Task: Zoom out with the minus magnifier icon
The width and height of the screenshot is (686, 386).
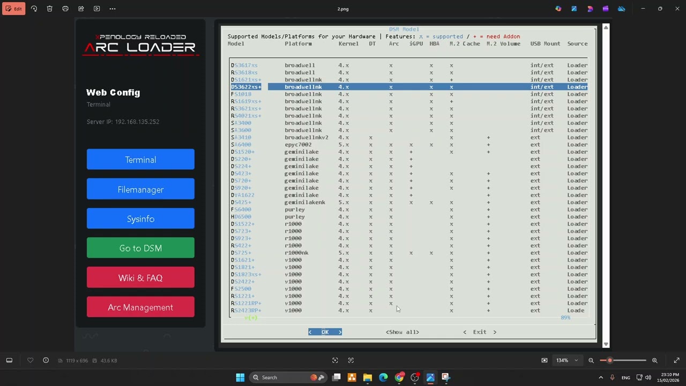Action: click(591, 360)
